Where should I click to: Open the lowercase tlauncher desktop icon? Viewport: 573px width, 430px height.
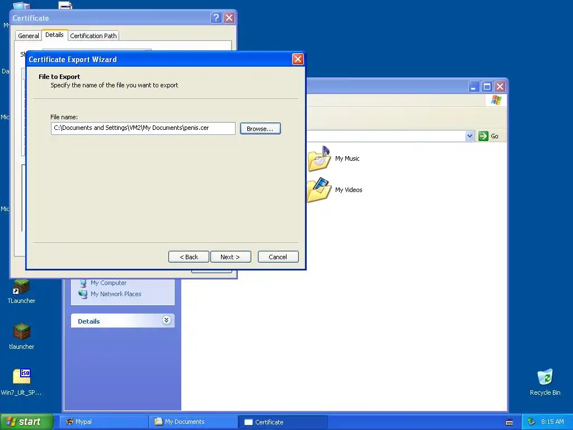21,331
